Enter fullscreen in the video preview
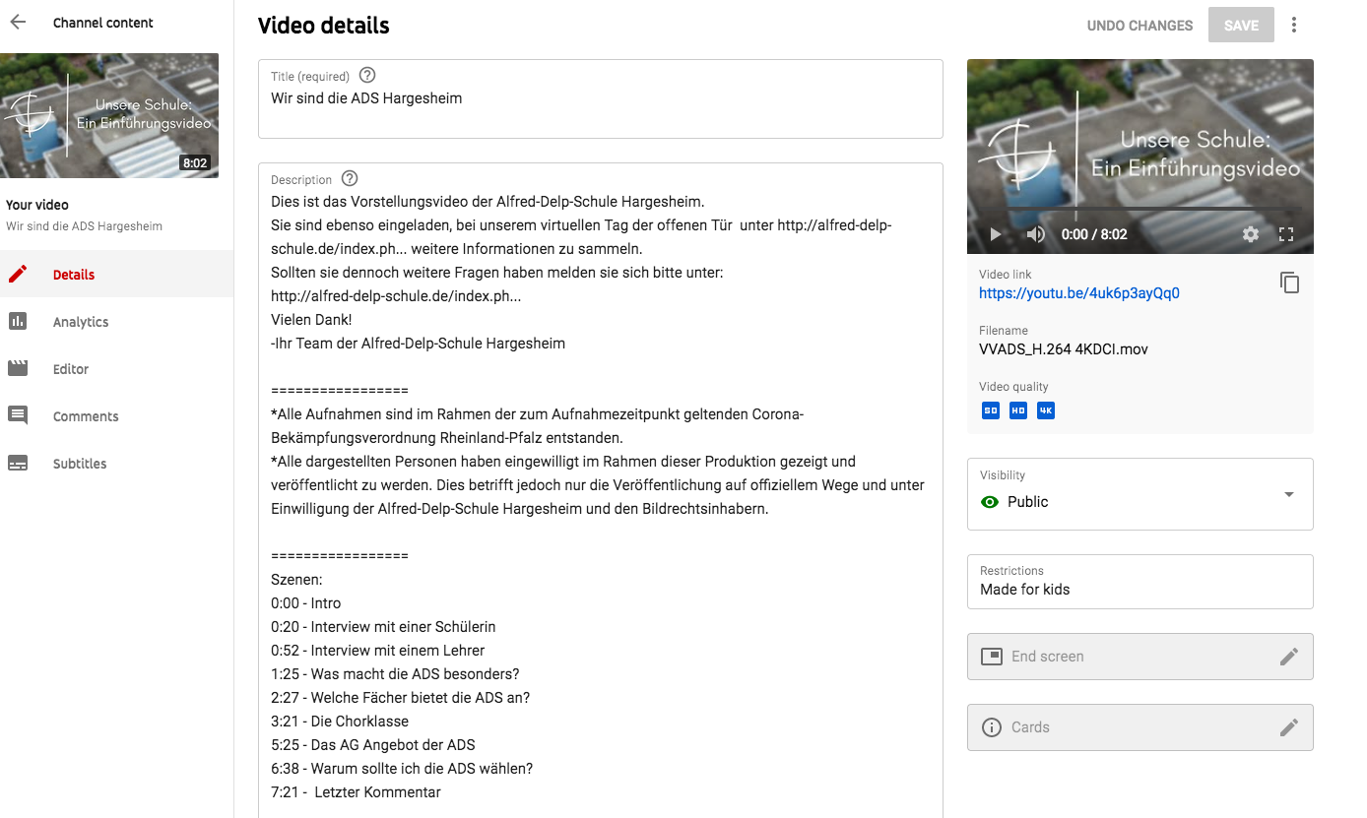 pos(1285,234)
